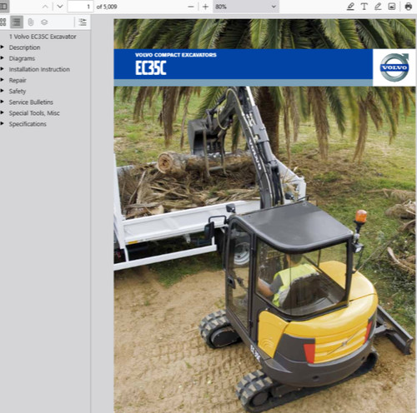Select the add text tool
This screenshot has width=417, height=413.
click(364, 7)
